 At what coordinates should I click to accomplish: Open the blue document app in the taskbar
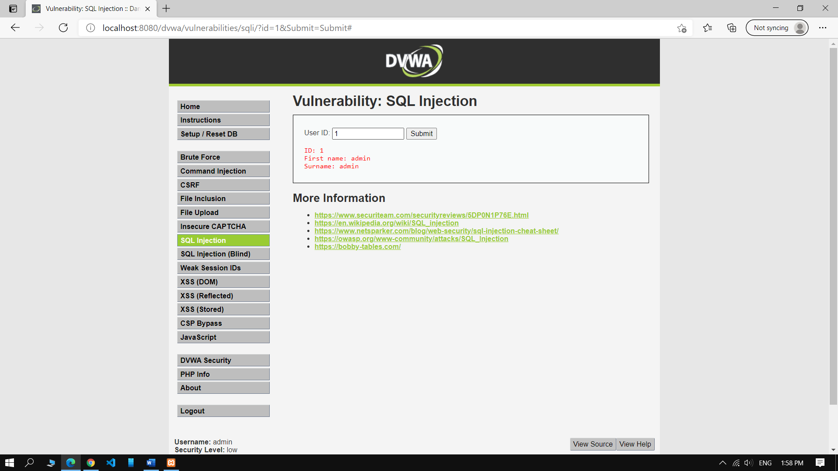(131, 463)
